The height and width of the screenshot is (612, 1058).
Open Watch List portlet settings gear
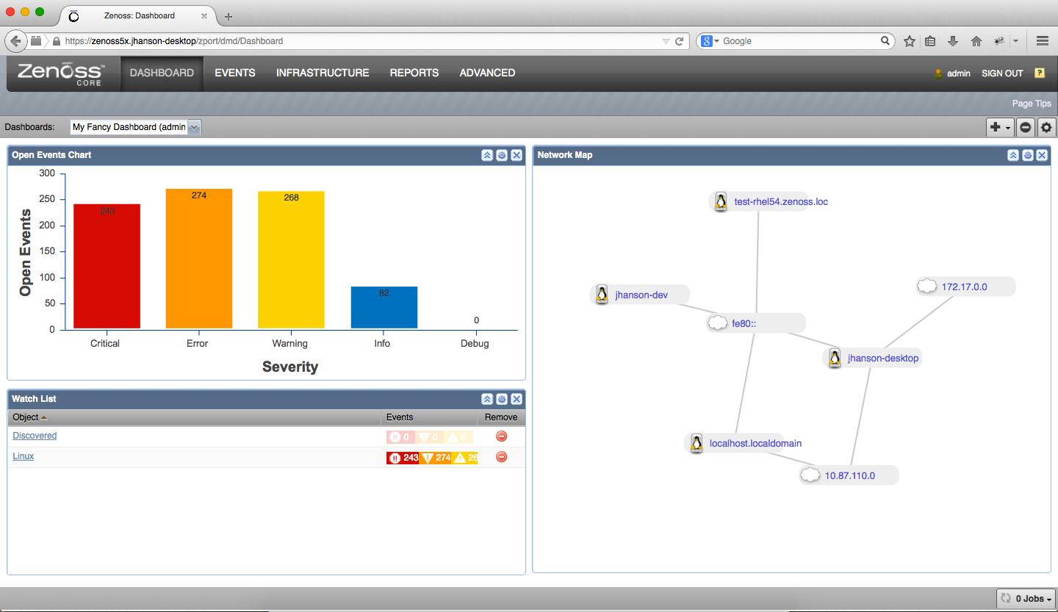coord(502,399)
